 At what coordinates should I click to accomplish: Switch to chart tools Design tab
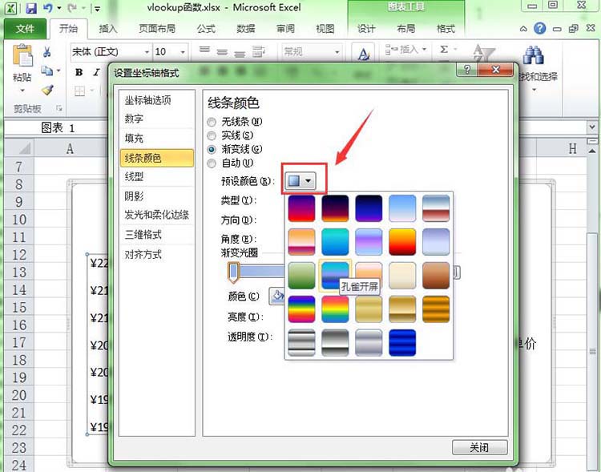click(366, 29)
